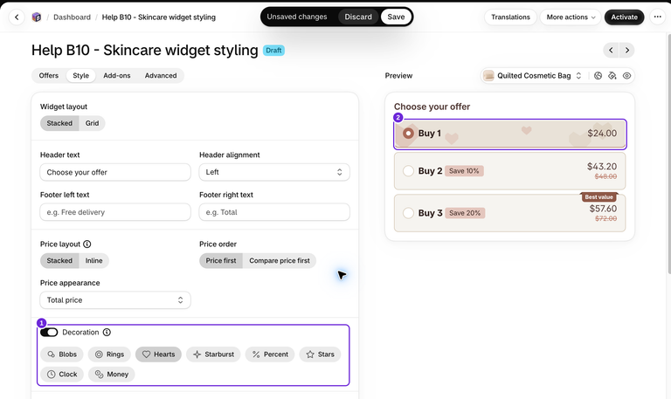Viewport: 671px width, 399px height.
Task: Go to previous item with left chevron
Action: pos(611,50)
